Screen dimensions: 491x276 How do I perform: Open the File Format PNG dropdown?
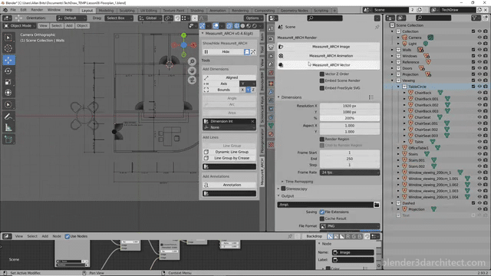350,226
